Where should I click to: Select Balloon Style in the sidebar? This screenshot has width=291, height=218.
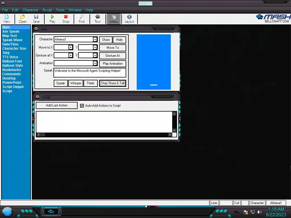click(x=13, y=66)
